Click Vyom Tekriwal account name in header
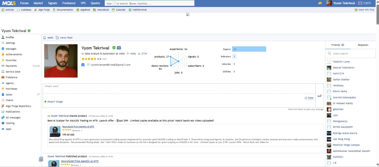Viewport: 379px width, 167px height. 344,3
